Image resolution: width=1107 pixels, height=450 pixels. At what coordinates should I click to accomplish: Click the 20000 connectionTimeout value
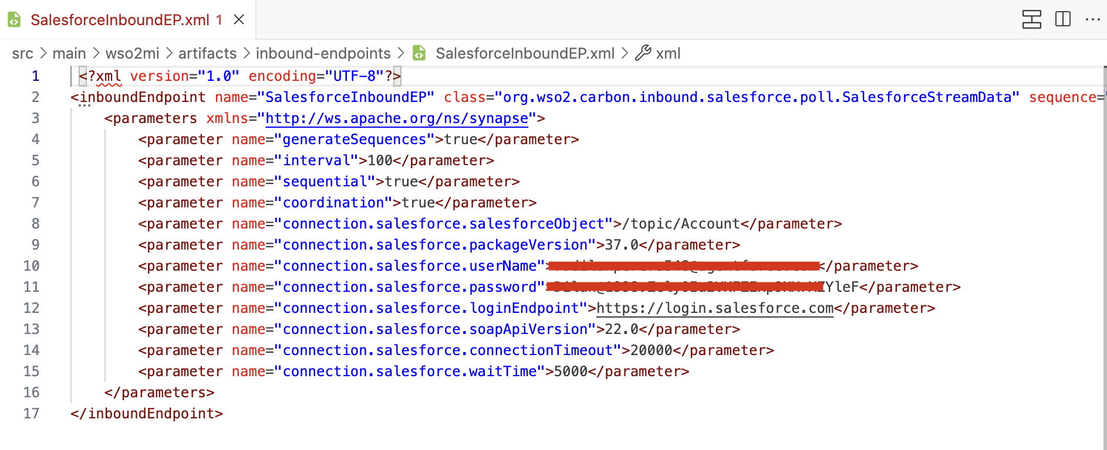(x=652, y=350)
